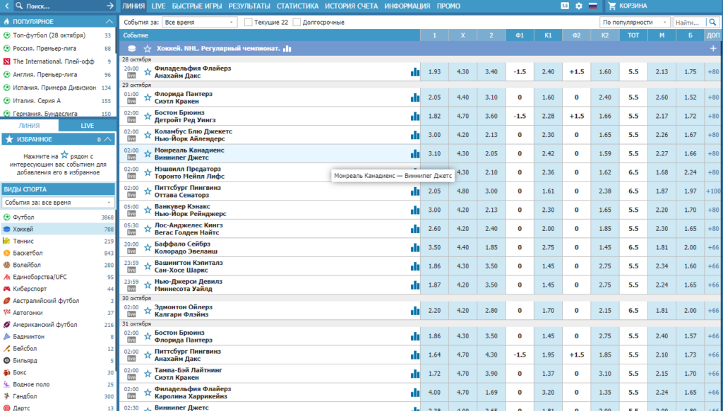
Task: Click the back arrow in search bar
Action: point(6,6)
